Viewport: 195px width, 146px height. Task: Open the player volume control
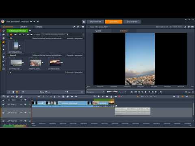coord(160,92)
